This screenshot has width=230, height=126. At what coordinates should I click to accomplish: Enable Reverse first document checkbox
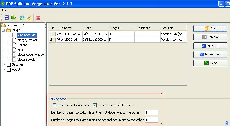pos(54,105)
